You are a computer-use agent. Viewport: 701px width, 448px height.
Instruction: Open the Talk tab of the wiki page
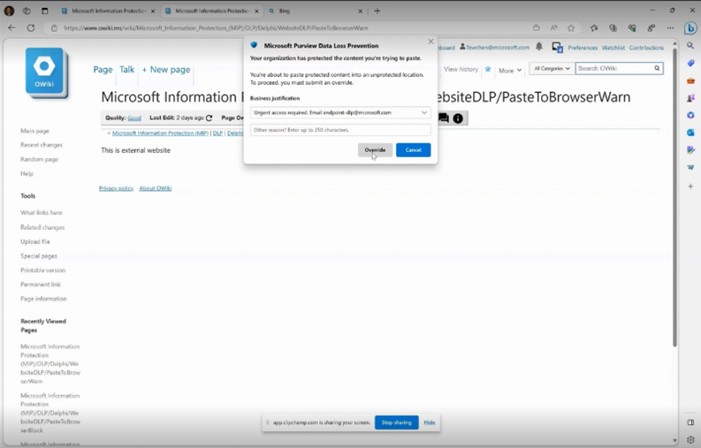tap(127, 69)
